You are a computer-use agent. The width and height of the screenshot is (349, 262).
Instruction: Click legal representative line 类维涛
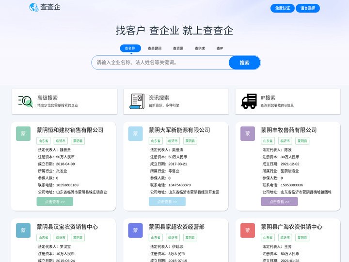click(166, 150)
